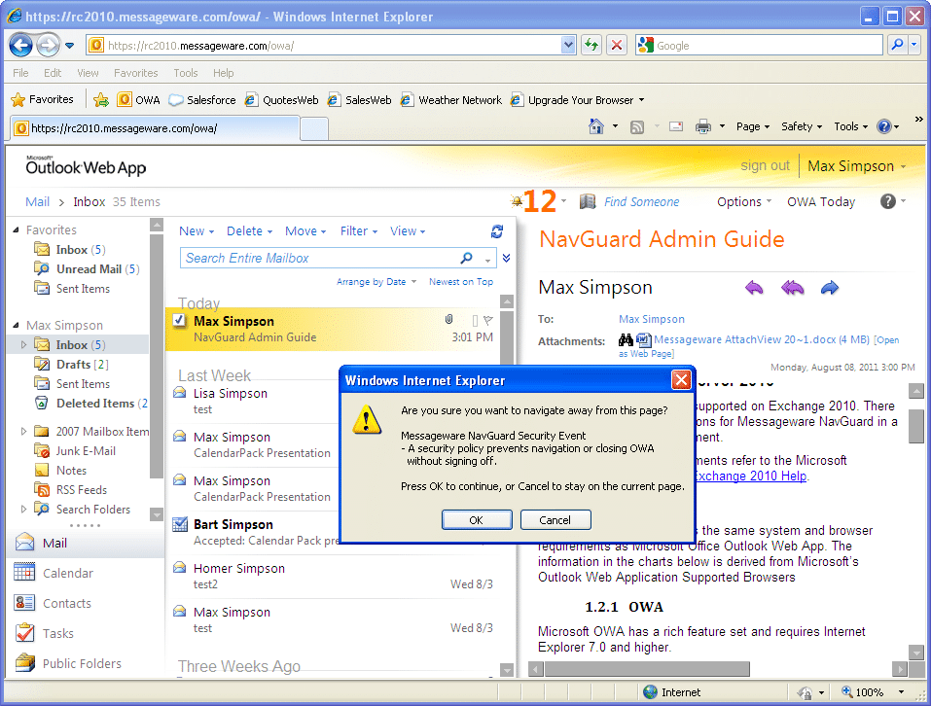The image size is (931, 706).
Task: Click the Print icon in command bar
Action: point(703,126)
